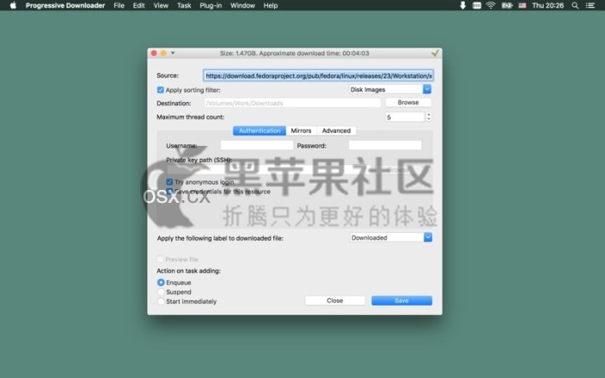The height and width of the screenshot is (378, 605).
Task: Open the File menu
Action: [x=119, y=5]
